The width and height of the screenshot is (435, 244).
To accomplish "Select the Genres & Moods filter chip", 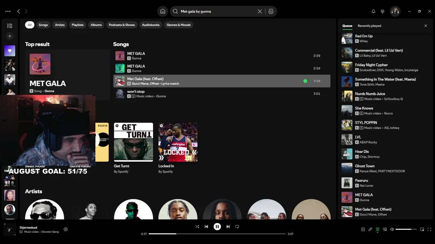I will [179, 25].
